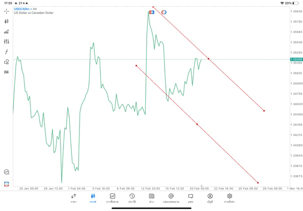Open the bar chart settings icon
This screenshot has width=303, height=211.
coord(7,32)
